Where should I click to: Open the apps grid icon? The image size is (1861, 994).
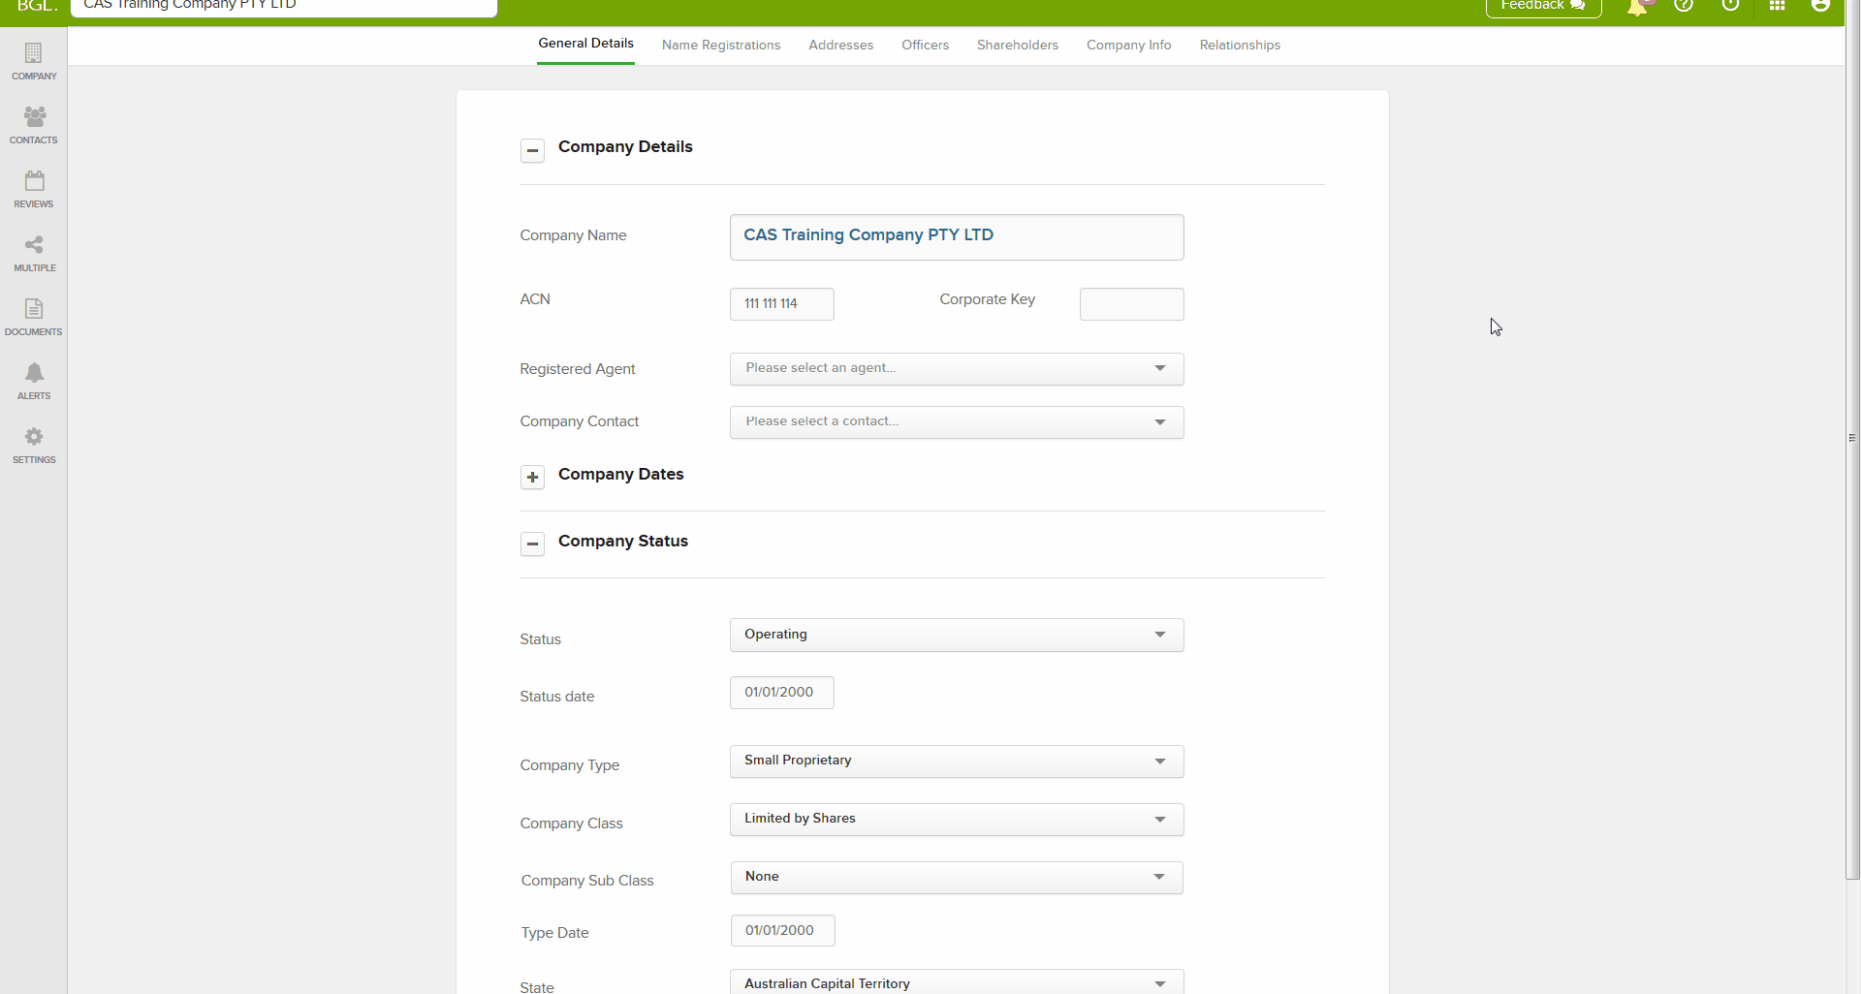(x=1777, y=5)
